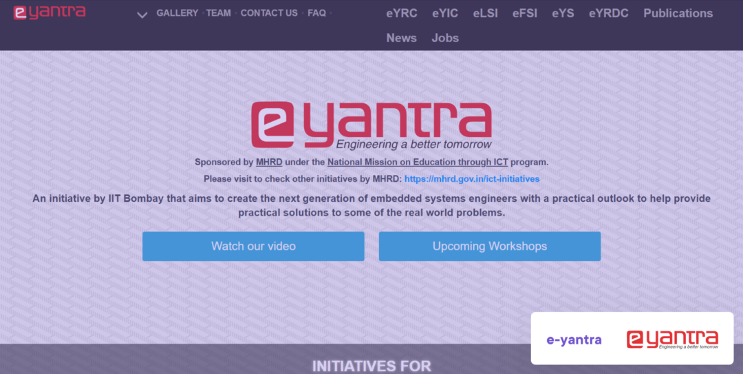Visit the mhrd.gov.in/ict-initiatives URL
This screenshot has width=743, height=374.
tap(472, 179)
